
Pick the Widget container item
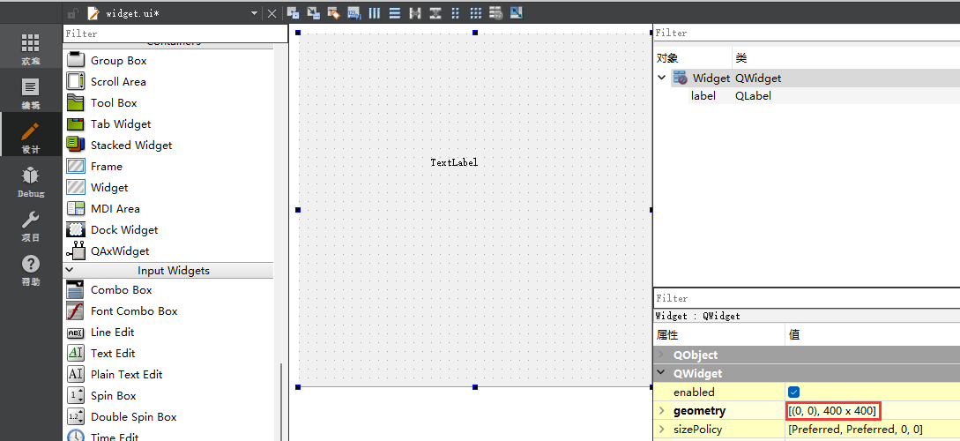click(168, 187)
